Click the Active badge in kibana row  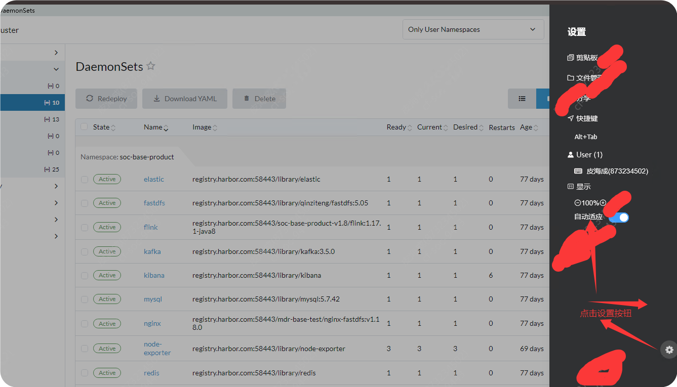point(107,275)
